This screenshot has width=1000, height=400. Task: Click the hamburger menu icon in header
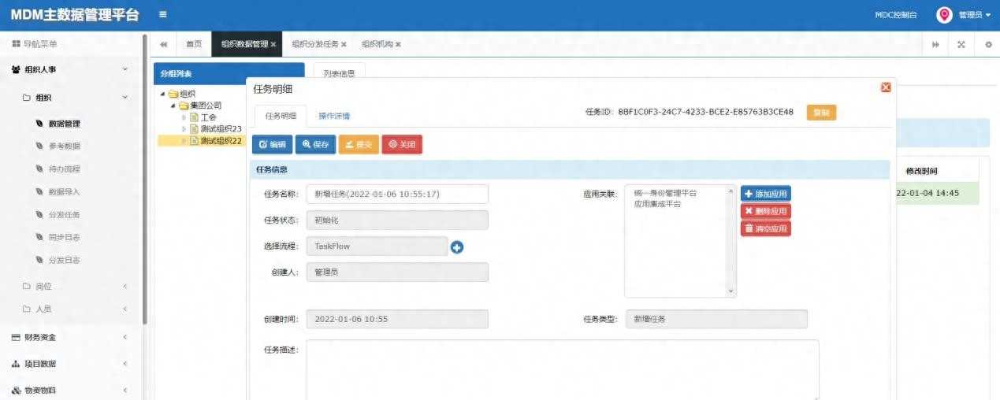click(x=162, y=15)
